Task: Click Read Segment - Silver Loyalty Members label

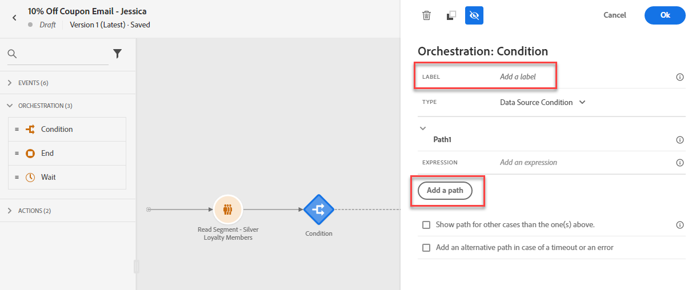Action: (x=228, y=233)
